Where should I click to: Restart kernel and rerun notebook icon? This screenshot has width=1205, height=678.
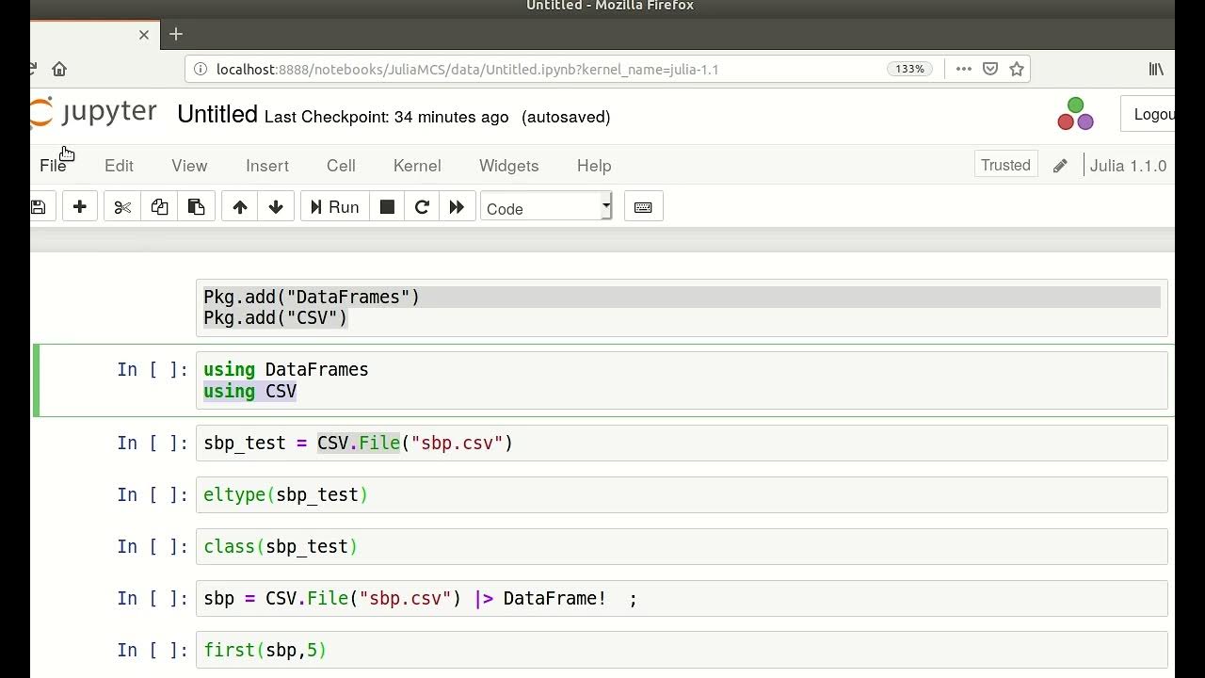[457, 207]
